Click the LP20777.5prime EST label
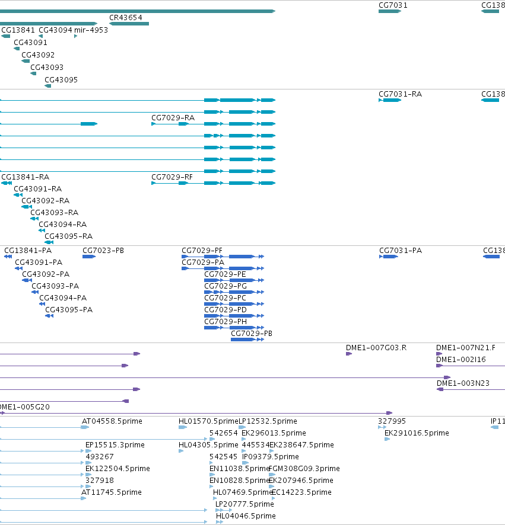The width and height of the screenshot is (505, 525). (245, 504)
